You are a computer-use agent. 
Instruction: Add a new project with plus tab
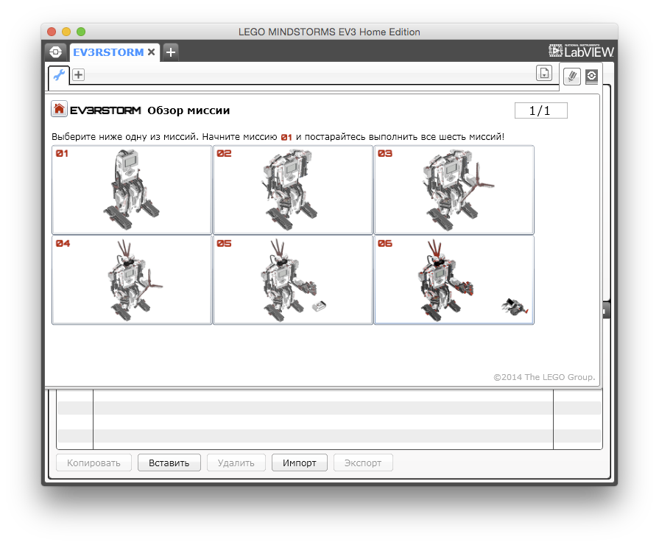point(171,52)
